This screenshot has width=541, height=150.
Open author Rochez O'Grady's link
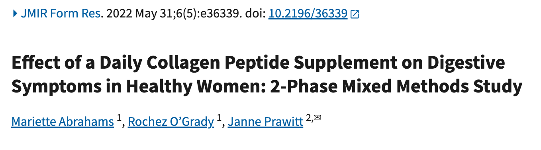point(171,122)
